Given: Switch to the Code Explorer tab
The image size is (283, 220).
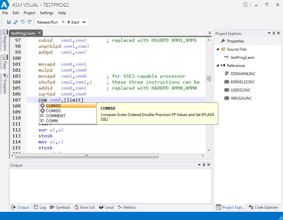Looking at the screenshot, I should (264, 207).
